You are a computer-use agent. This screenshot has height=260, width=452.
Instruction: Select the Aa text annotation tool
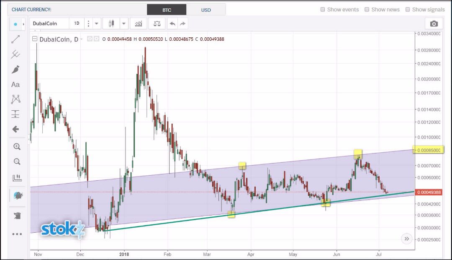(x=15, y=84)
